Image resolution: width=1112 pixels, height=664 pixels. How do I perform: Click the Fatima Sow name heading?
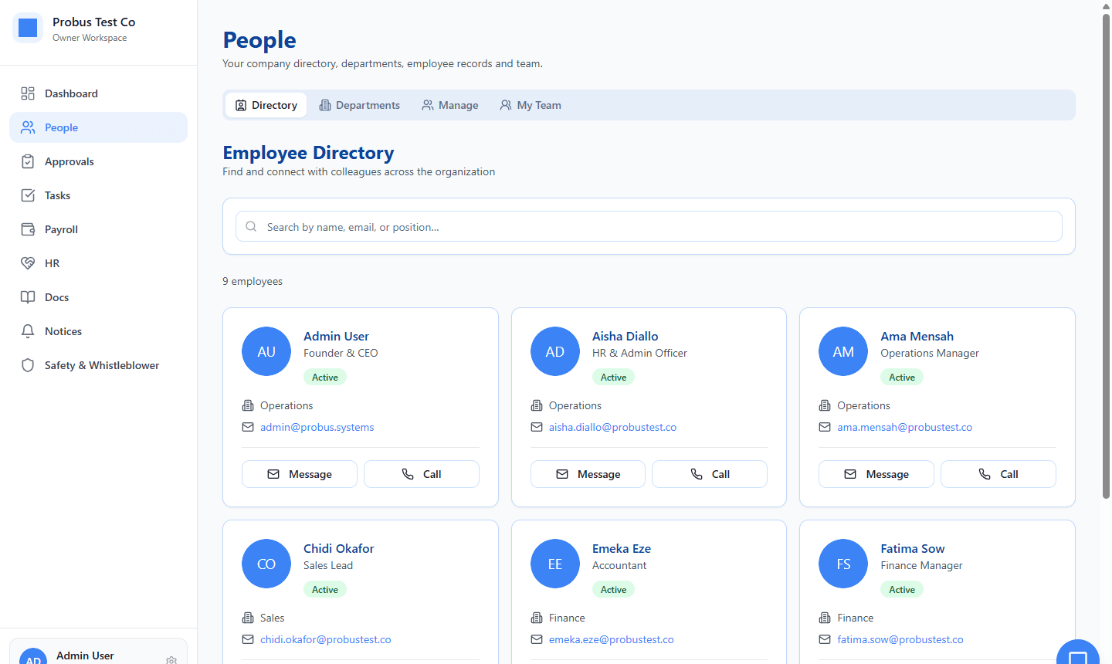click(913, 548)
